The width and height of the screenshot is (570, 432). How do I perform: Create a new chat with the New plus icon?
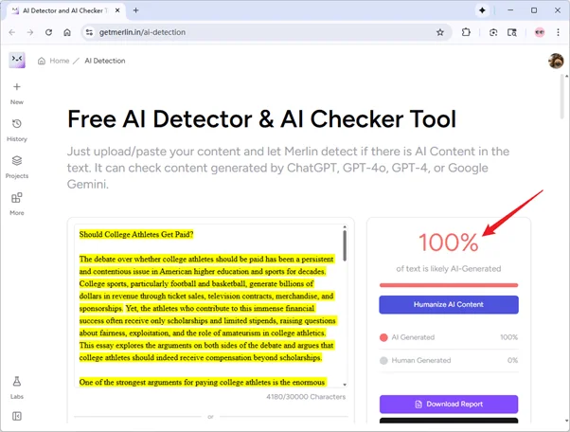point(17,87)
